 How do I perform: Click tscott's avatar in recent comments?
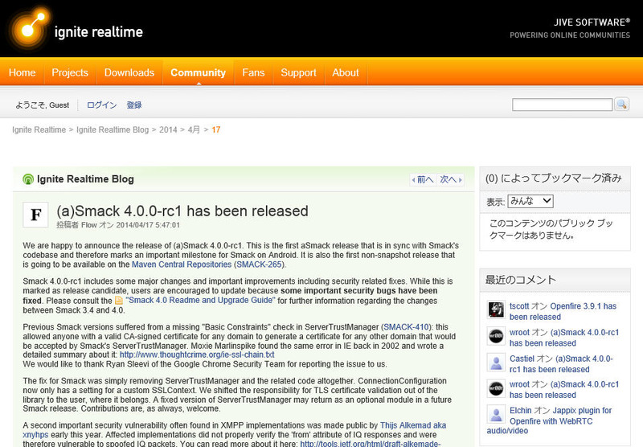(496, 310)
